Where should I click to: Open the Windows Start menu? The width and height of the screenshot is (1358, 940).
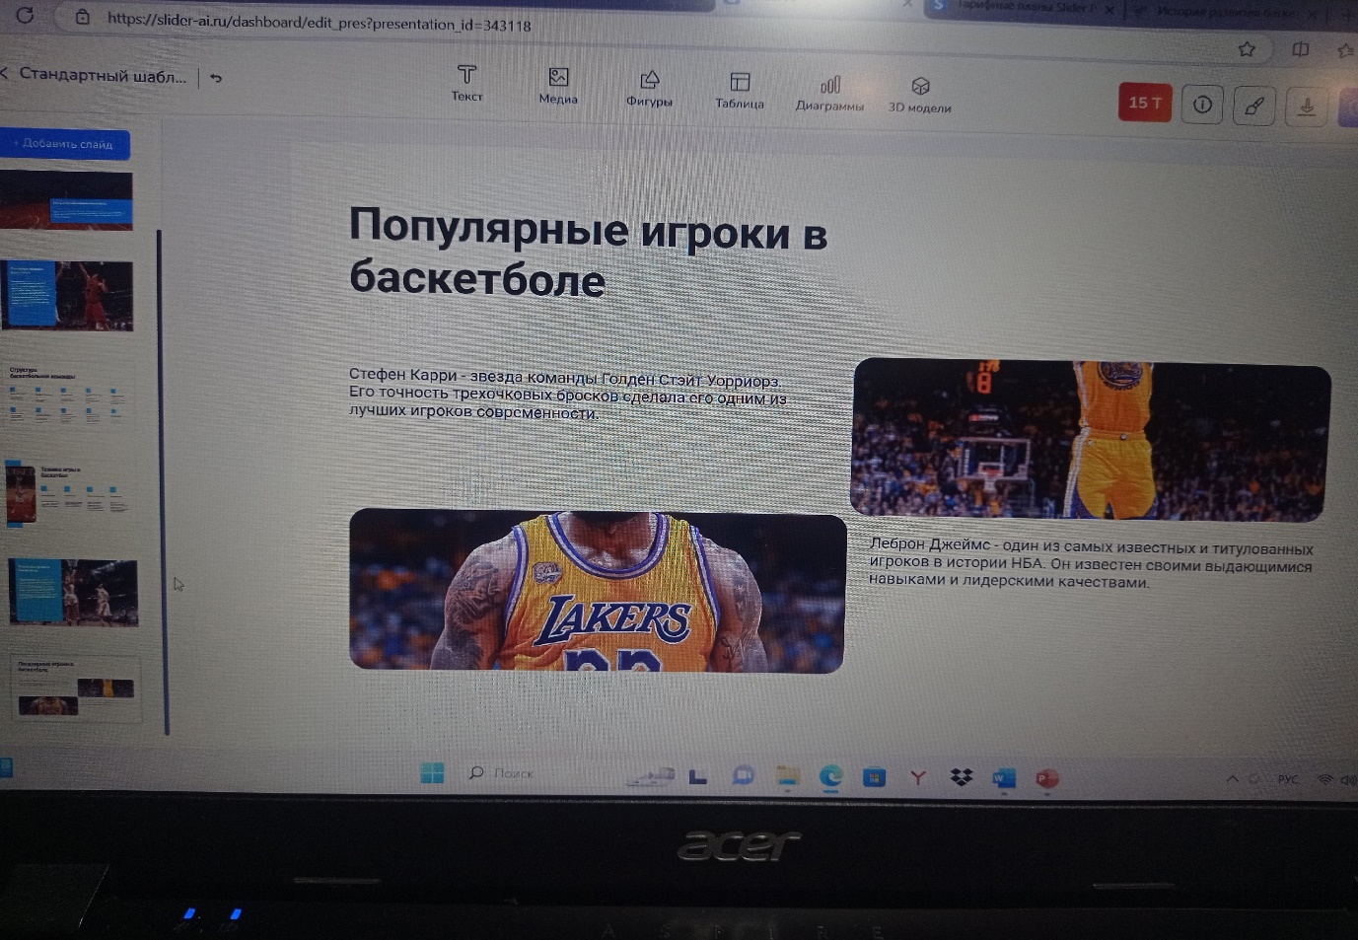[x=432, y=773]
